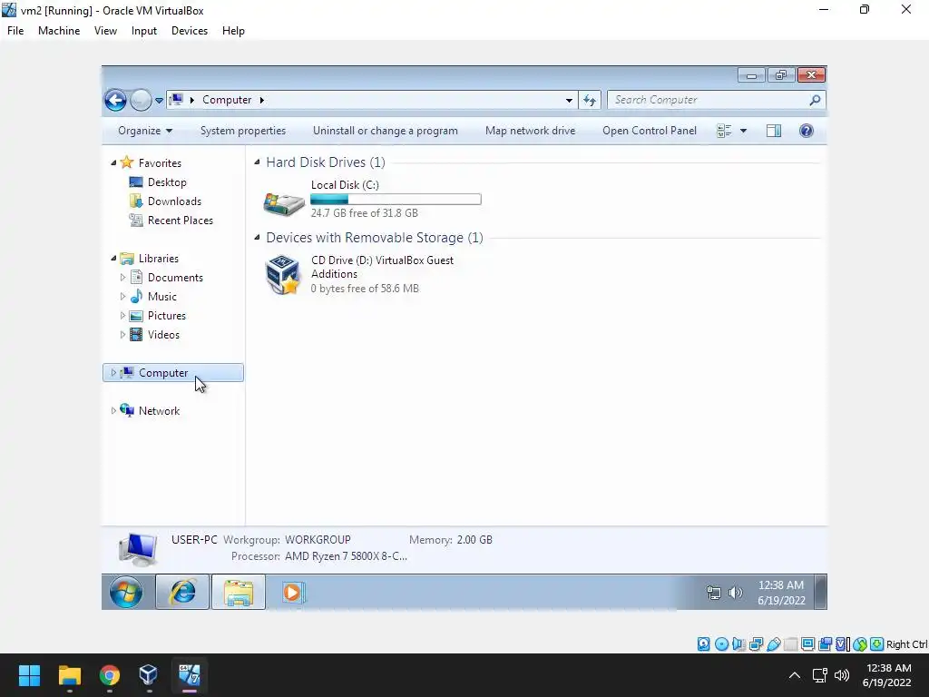Image resolution: width=929 pixels, height=697 pixels.
Task: Click the USER-PC computer icon in details pane
Action: point(138,549)
